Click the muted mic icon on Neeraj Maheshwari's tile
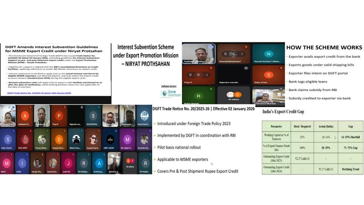Viewport: 364px width, 205px height. tap(246, 46)
